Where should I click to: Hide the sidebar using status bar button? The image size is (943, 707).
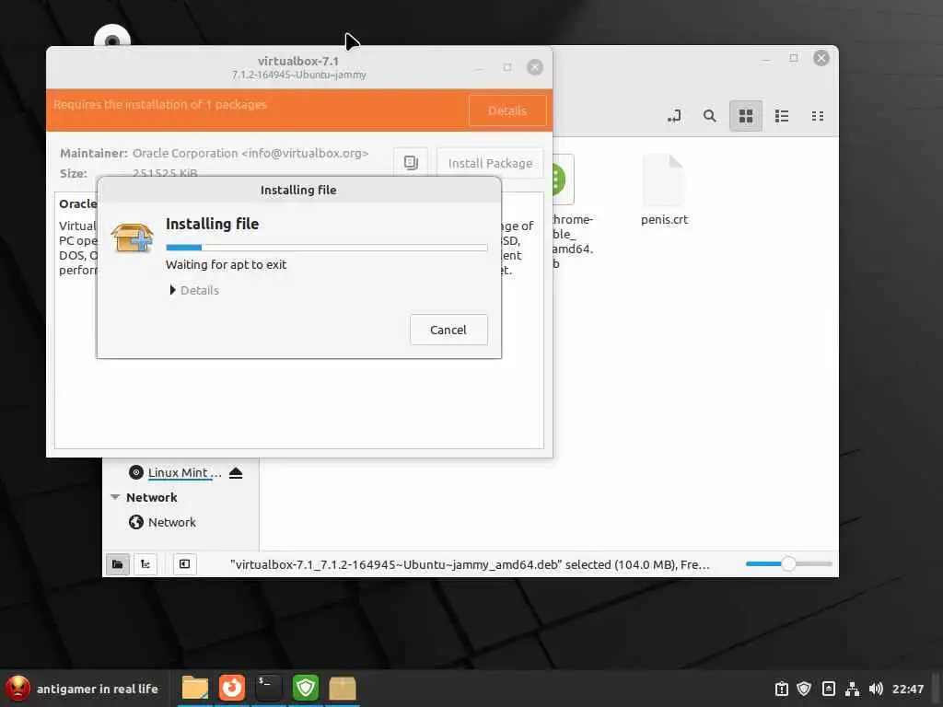click(184, 564)
